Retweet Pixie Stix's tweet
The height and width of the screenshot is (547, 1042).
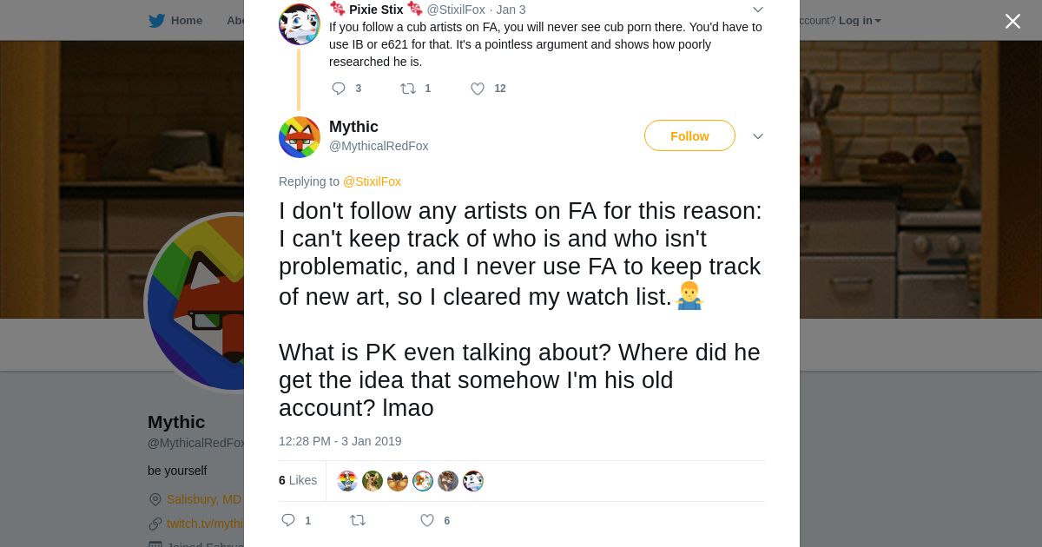408,89
